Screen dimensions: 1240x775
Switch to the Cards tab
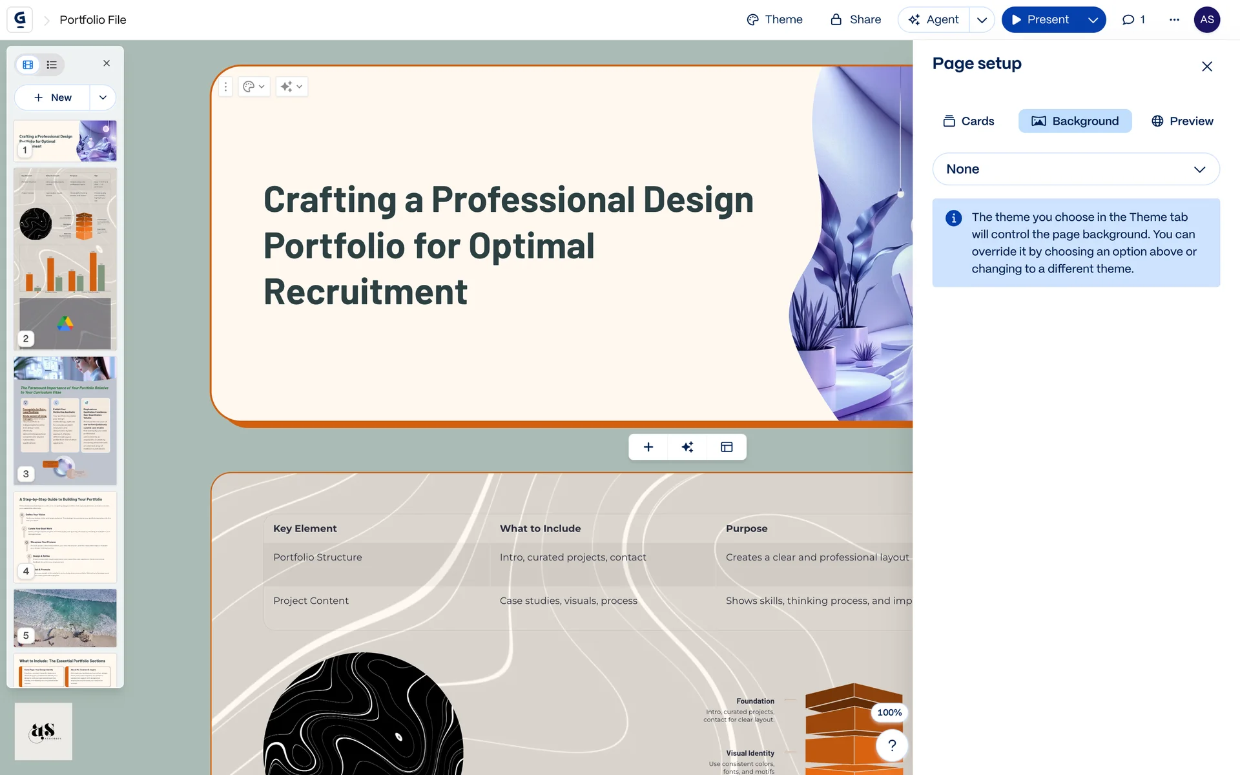coord(968,121)
